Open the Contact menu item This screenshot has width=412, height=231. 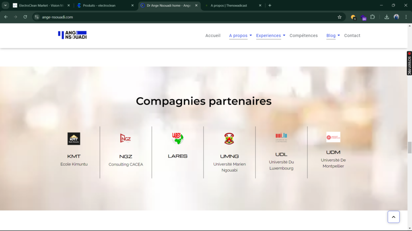352,36
